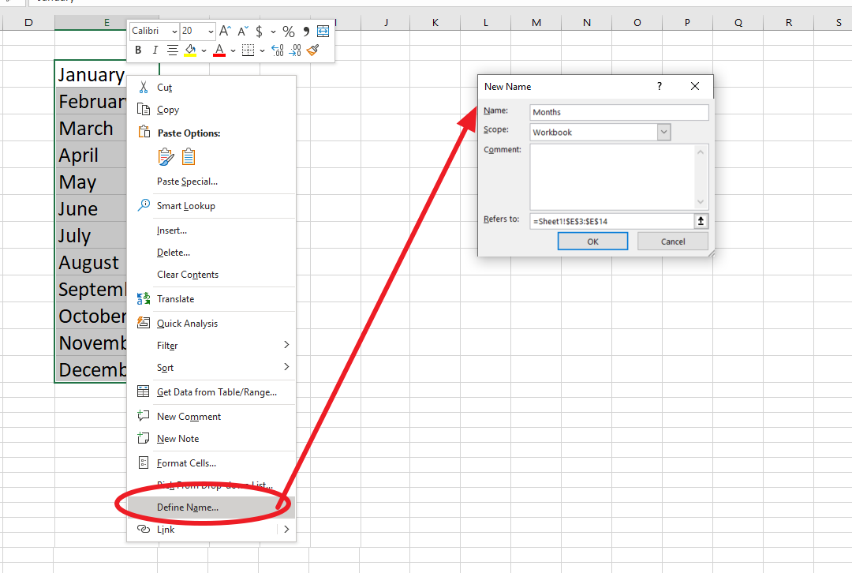Center-align text using the mini toolbar
Viewport: 852px width, 573px height.
(172, 50)
